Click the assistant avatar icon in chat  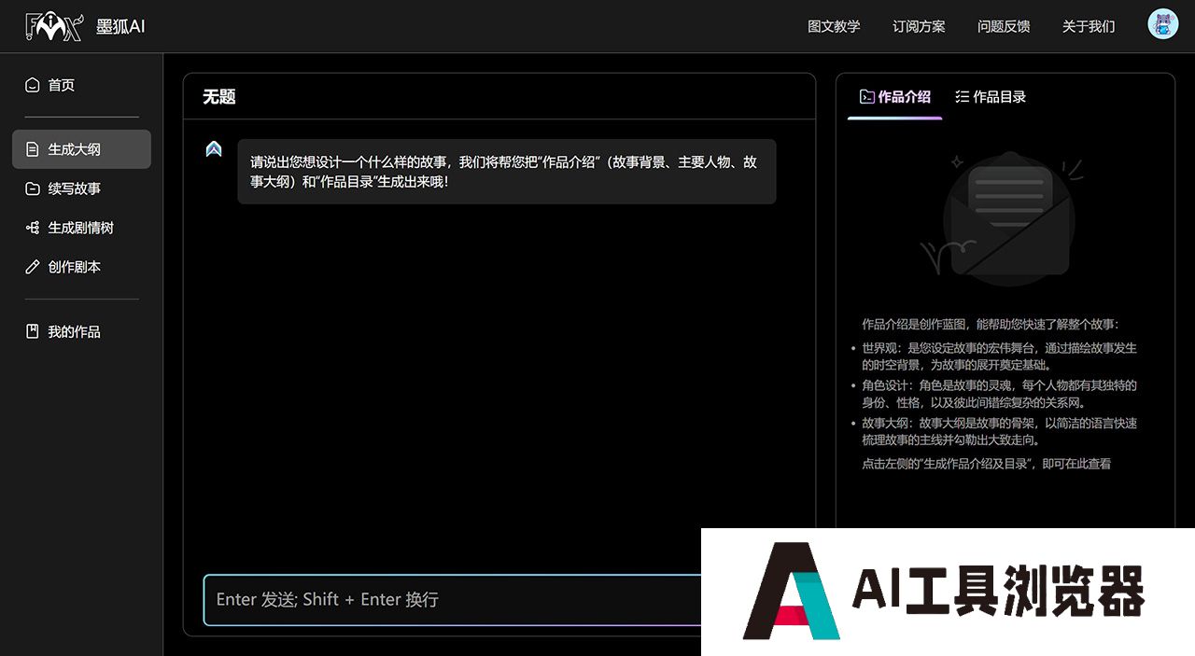point(214,148)
